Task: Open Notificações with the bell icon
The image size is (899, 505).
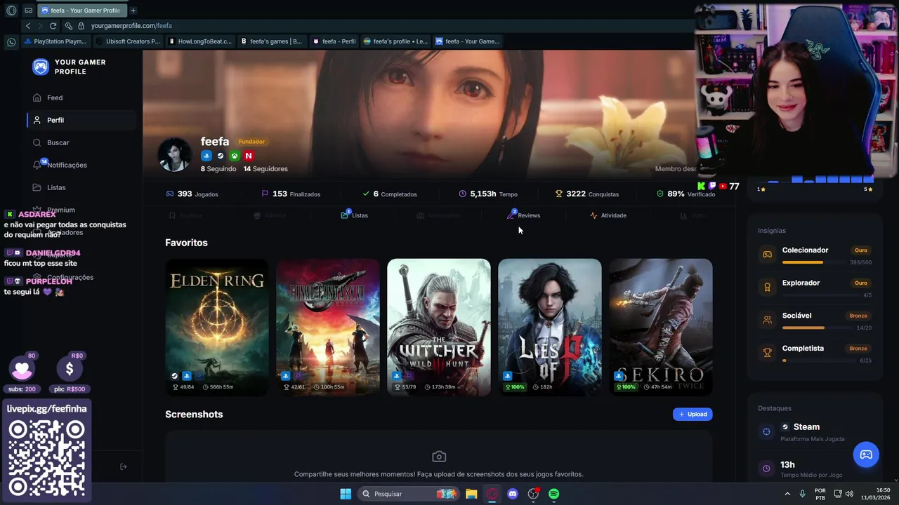Action: click(x=60, y=165)
